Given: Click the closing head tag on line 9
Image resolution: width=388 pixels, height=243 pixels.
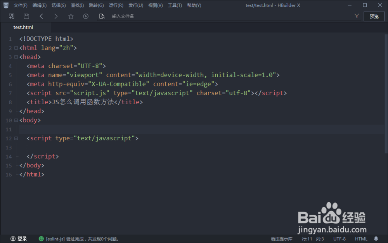Looking at the screenshot, I should tap(32, 111).
